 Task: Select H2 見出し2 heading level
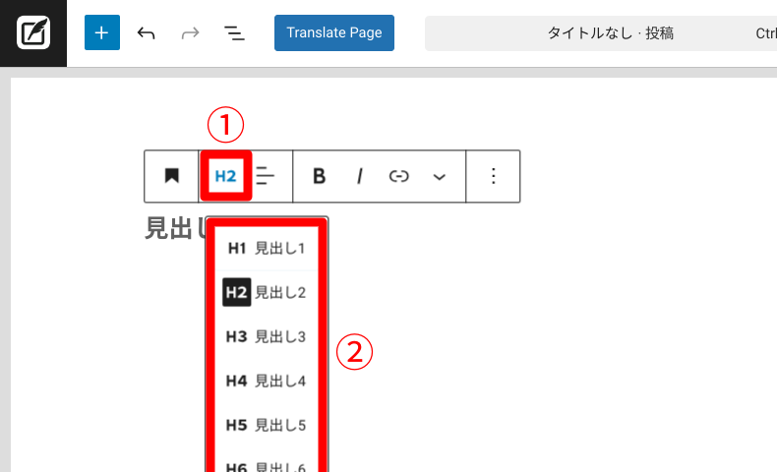pyautogui.click(x=267, y=292)
